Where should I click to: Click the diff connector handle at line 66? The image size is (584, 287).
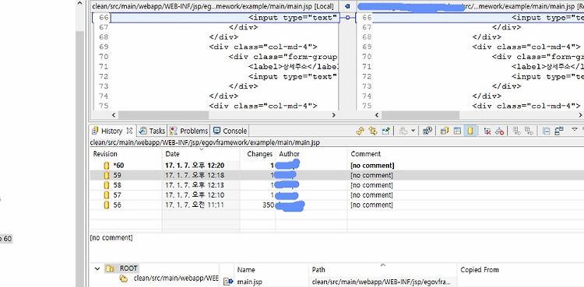(347, 17)
